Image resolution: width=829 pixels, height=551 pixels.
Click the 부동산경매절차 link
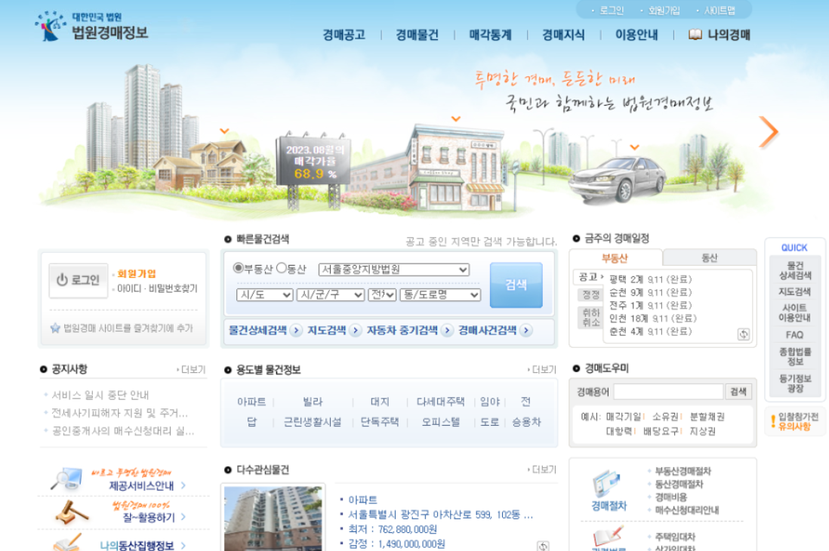point(683,471)
